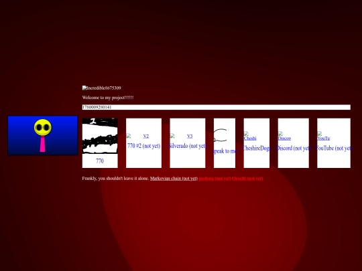Open the YouTube (not yet) caption link
Image resolution: width=362 pixels, height=271 pixels.
pos(334,148)
